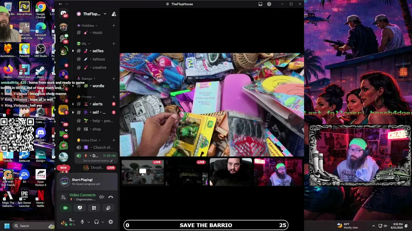Open voice connection signal details icon
This screenshot has width=412, height=231.
click(63, 197)
